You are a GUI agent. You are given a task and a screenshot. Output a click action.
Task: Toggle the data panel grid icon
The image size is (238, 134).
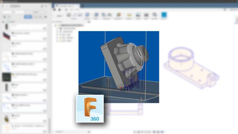(x=55, y=10)
